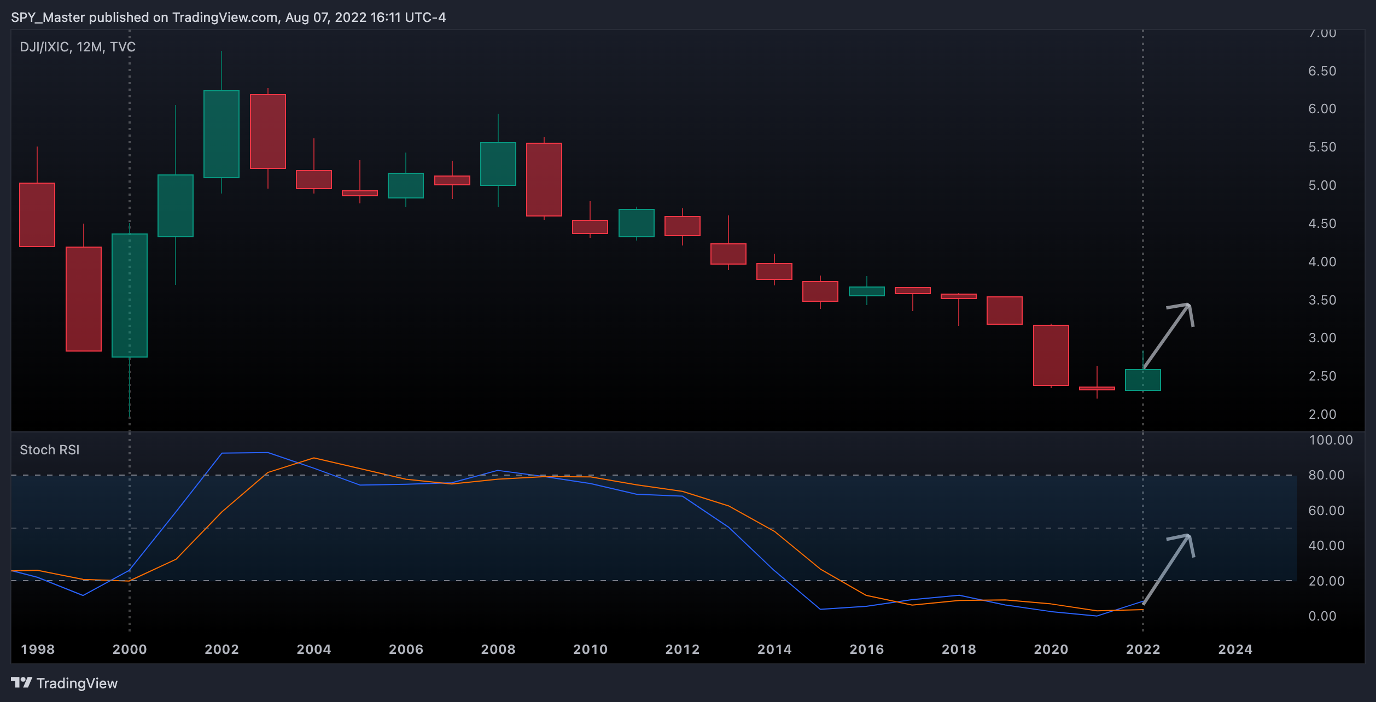Click the Stoch RSI indicator label
Screen dimensions: 1376x702
click(50, 450)
